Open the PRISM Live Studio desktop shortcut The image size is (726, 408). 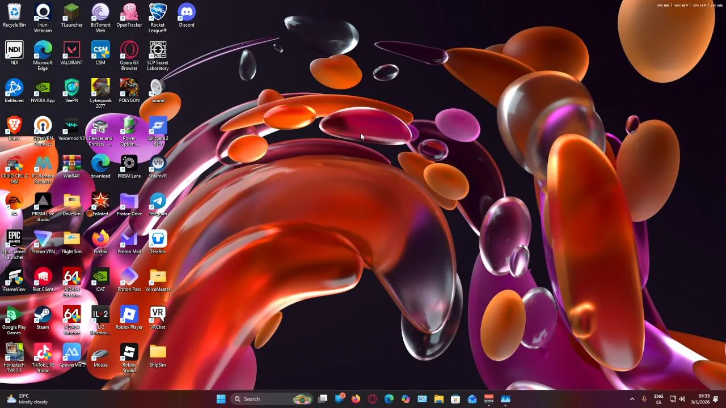pyautogui.click(x=43, y=207)
